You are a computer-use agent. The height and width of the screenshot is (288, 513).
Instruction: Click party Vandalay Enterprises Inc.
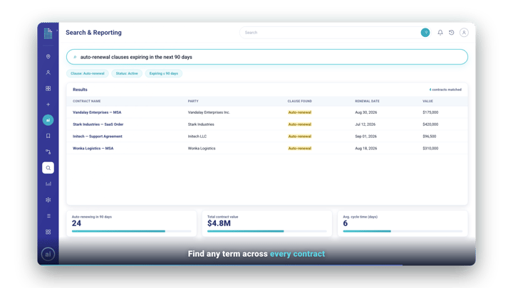[x=209, y=112]
